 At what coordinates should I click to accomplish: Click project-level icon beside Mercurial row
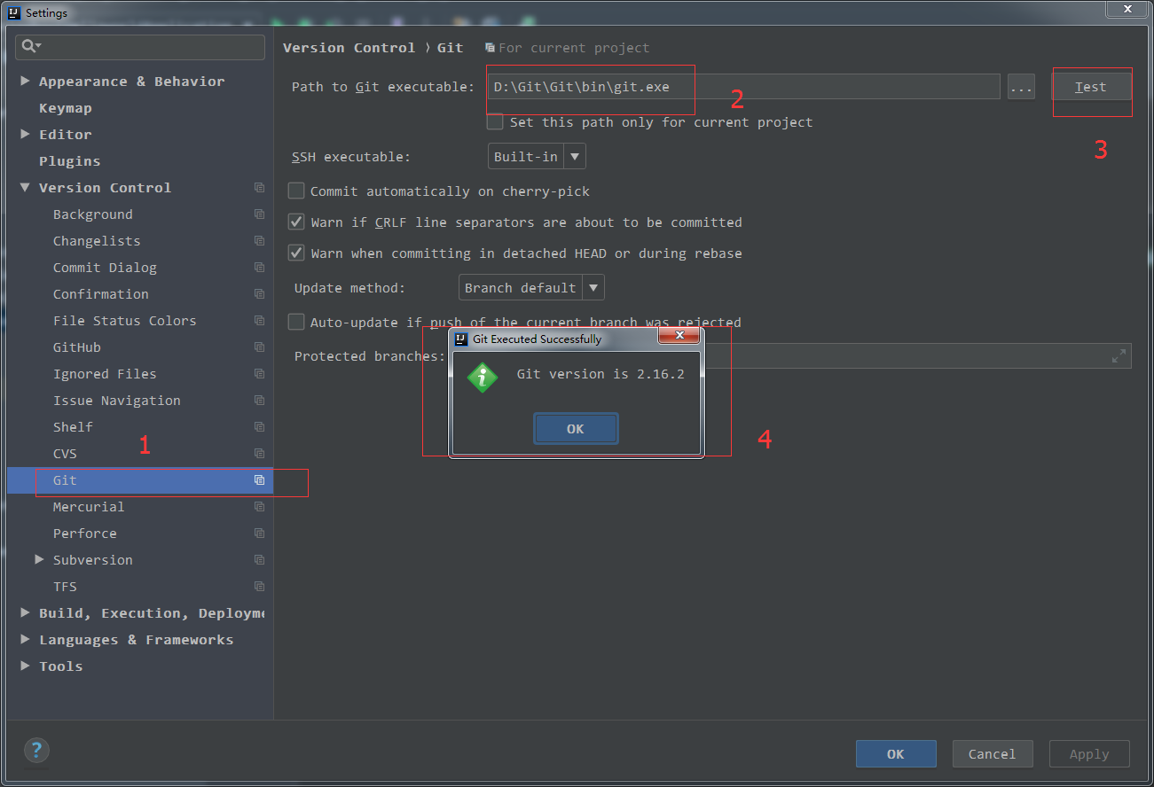[x=259, y=507]
